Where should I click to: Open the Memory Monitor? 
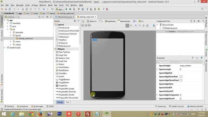tap(195, 106)
